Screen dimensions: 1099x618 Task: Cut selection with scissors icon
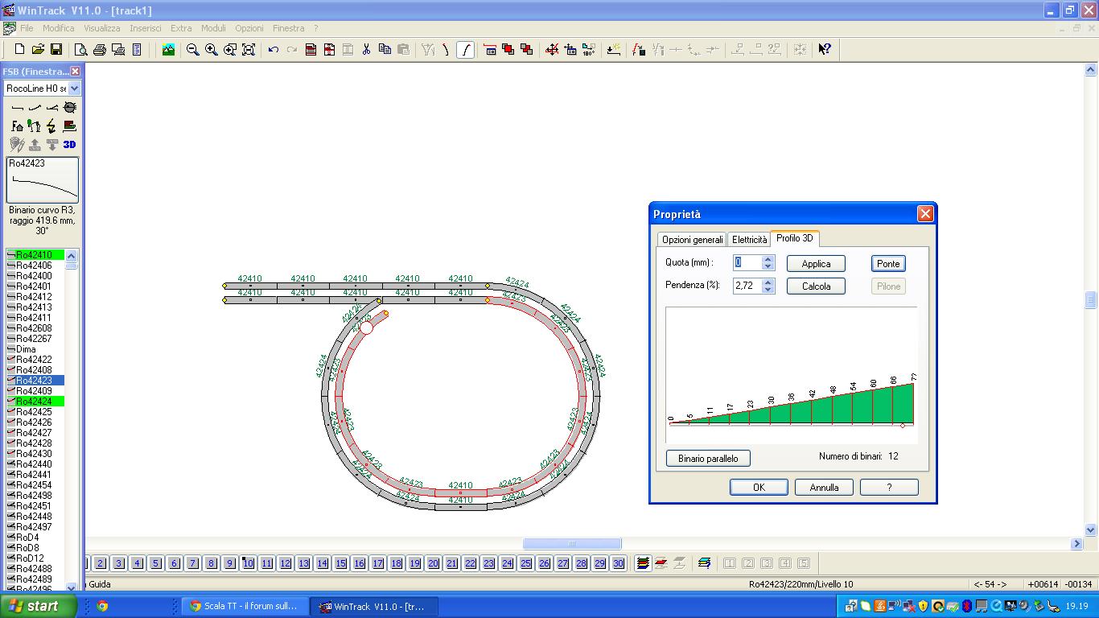(x=366, y=49)
